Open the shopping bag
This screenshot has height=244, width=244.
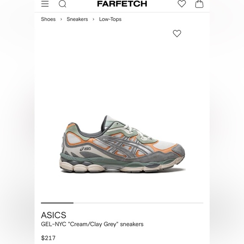click(199, 4)
